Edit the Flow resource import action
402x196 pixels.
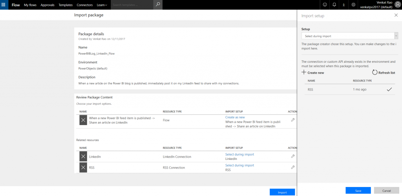point(292,120)
